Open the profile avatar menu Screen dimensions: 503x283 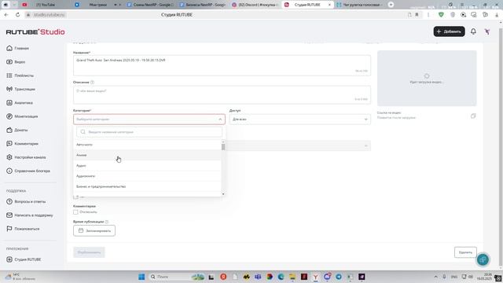(487, 31)
